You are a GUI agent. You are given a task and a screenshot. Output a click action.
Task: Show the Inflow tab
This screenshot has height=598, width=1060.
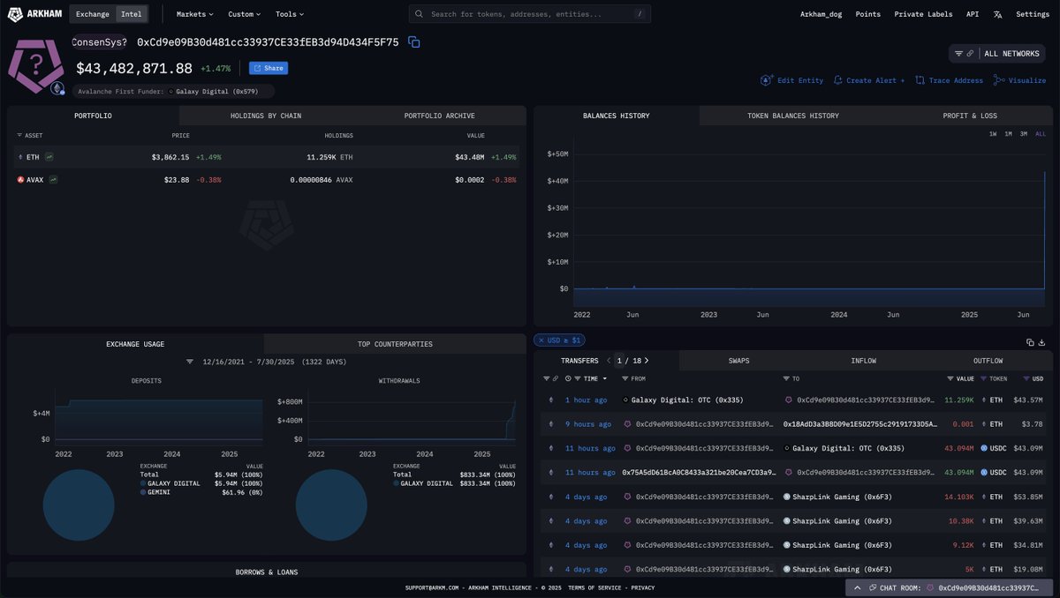864,361
